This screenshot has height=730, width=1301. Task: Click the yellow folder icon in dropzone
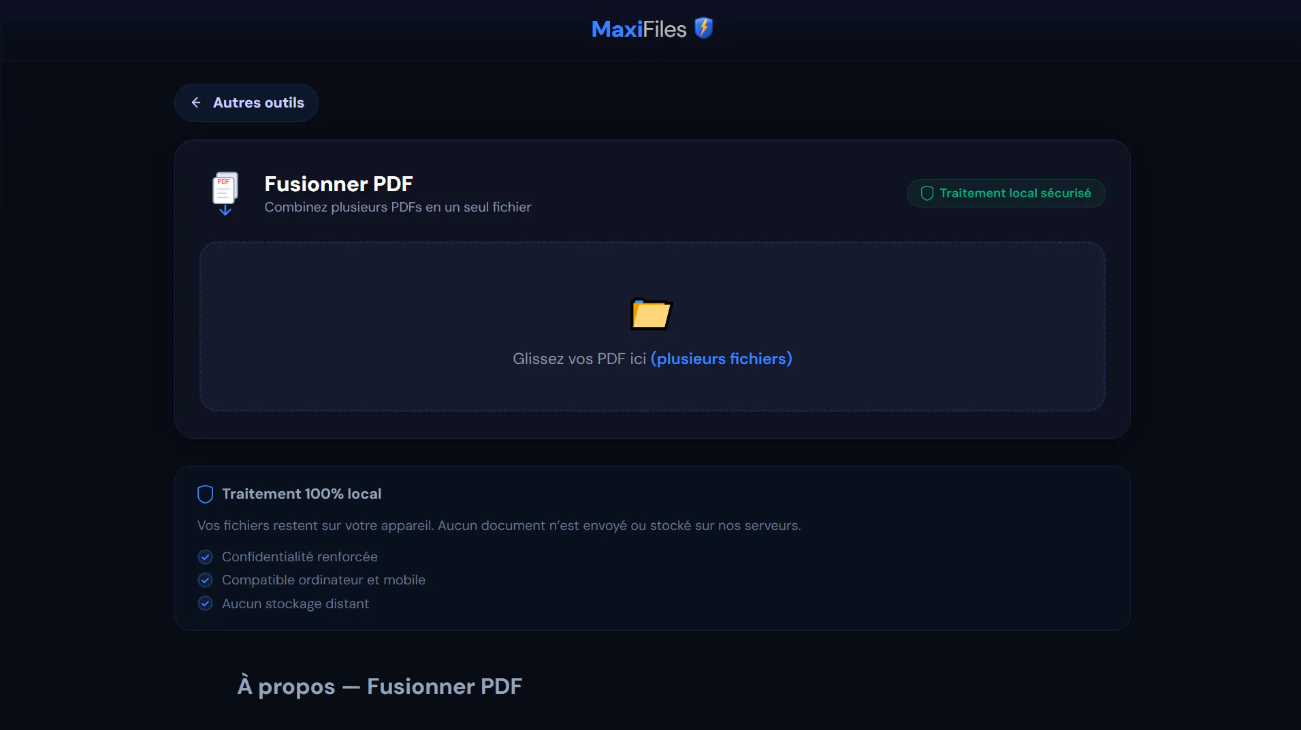tap(651, 314)
